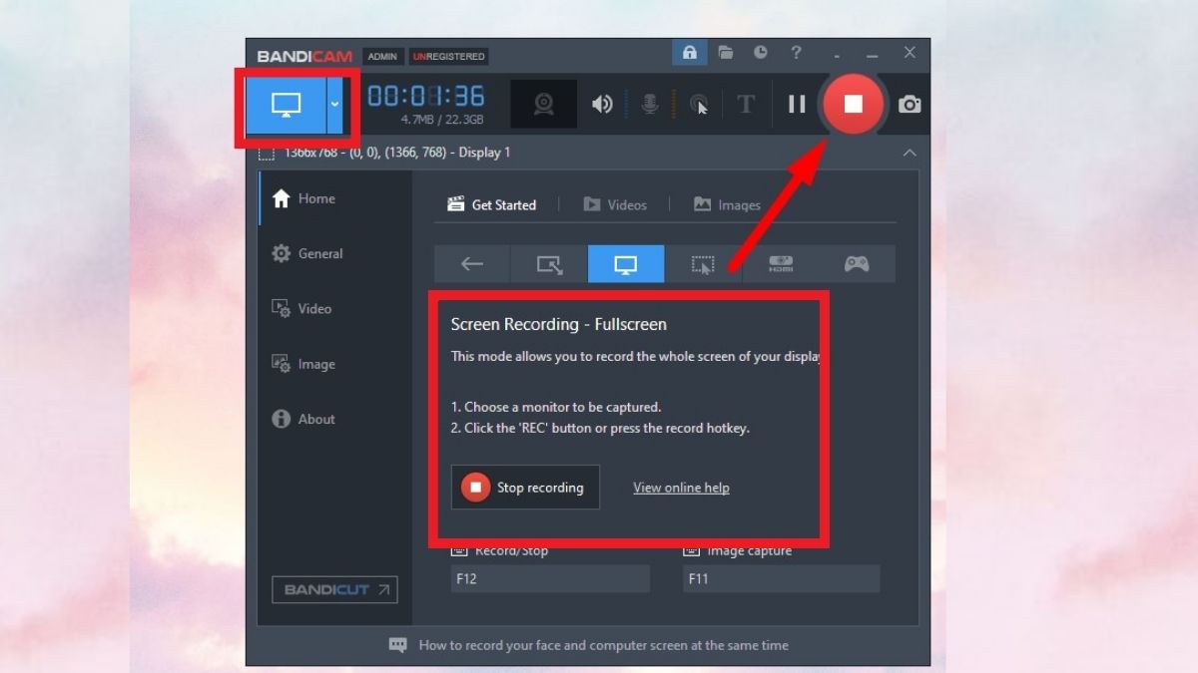The width and height of the screenshot is (1198, 673).
Task: Open the output folder icon
Action: click(x=726, y=53)
